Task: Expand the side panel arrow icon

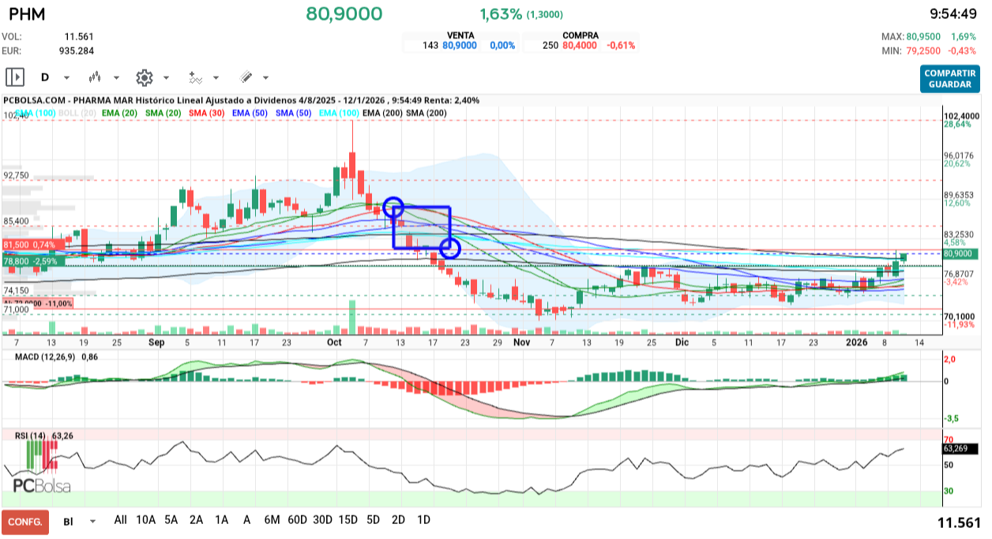Action: click(x=16, y=77)
